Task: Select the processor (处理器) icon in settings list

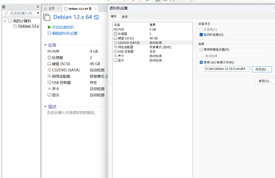Action: [115, 34]
